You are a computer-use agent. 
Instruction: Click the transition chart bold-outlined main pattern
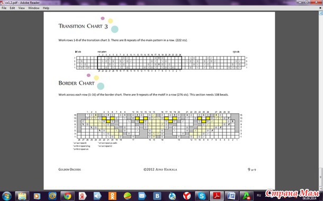pyautogui.click(x=139, y=63)
